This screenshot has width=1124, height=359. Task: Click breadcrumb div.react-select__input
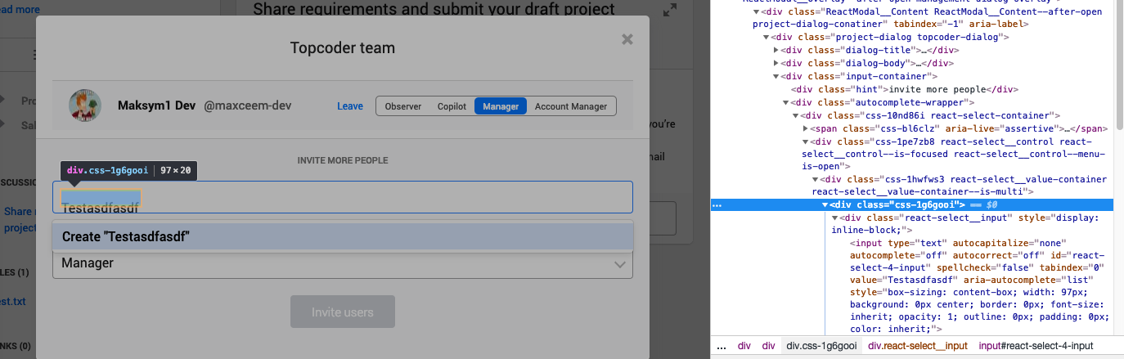(918, 346)
